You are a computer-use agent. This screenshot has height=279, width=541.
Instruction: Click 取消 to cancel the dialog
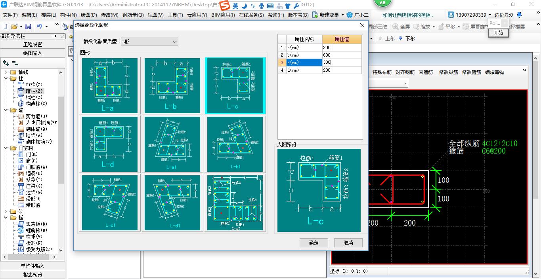click(348, 243)
